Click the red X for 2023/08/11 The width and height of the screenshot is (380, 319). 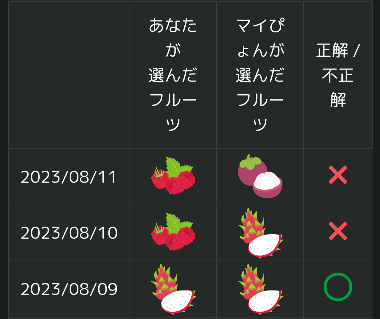(x=338, y=175)
